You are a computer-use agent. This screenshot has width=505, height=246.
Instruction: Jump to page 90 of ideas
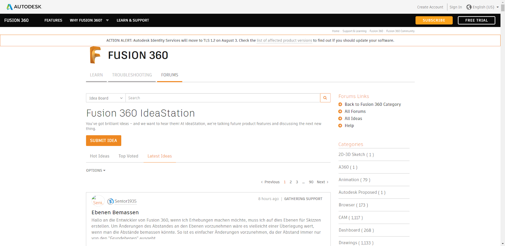[x=311, y=182]
